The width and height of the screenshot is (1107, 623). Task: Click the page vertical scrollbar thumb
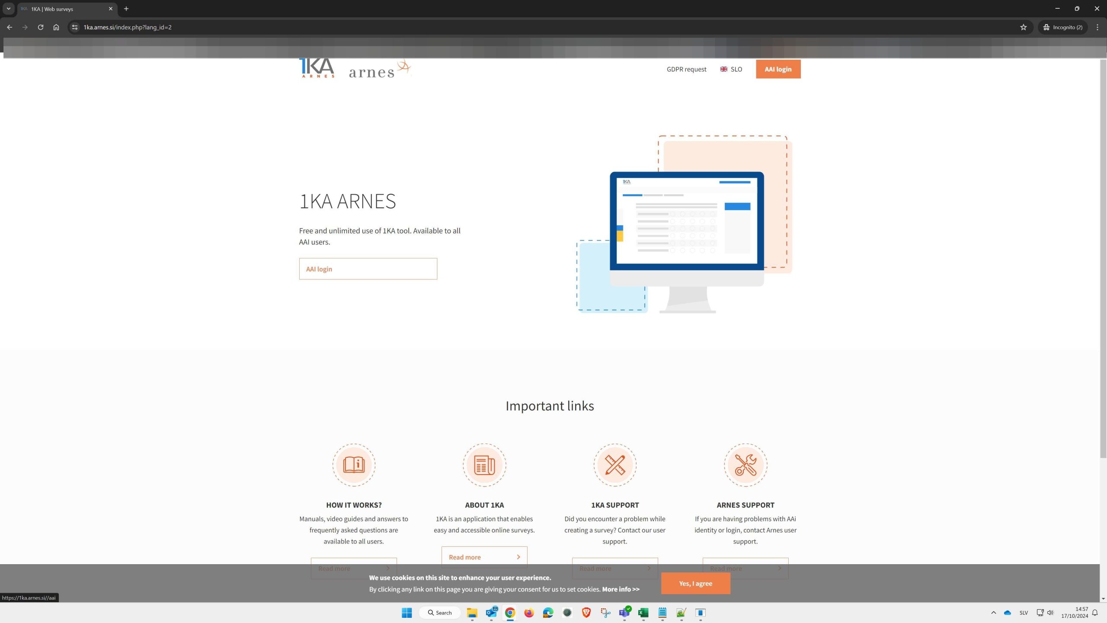pyautogui.click(x=1103, y=258)
